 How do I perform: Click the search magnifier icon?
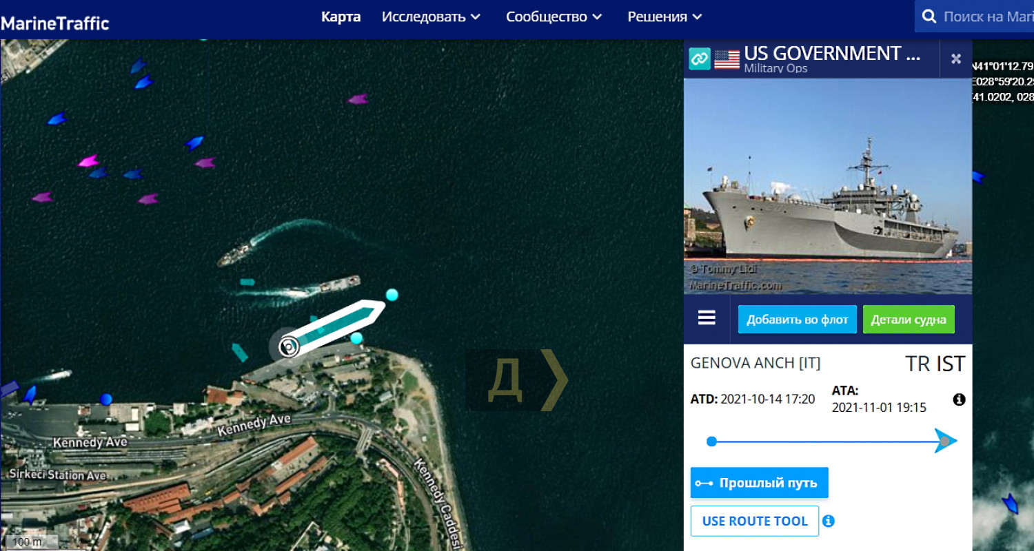[929, 17]
